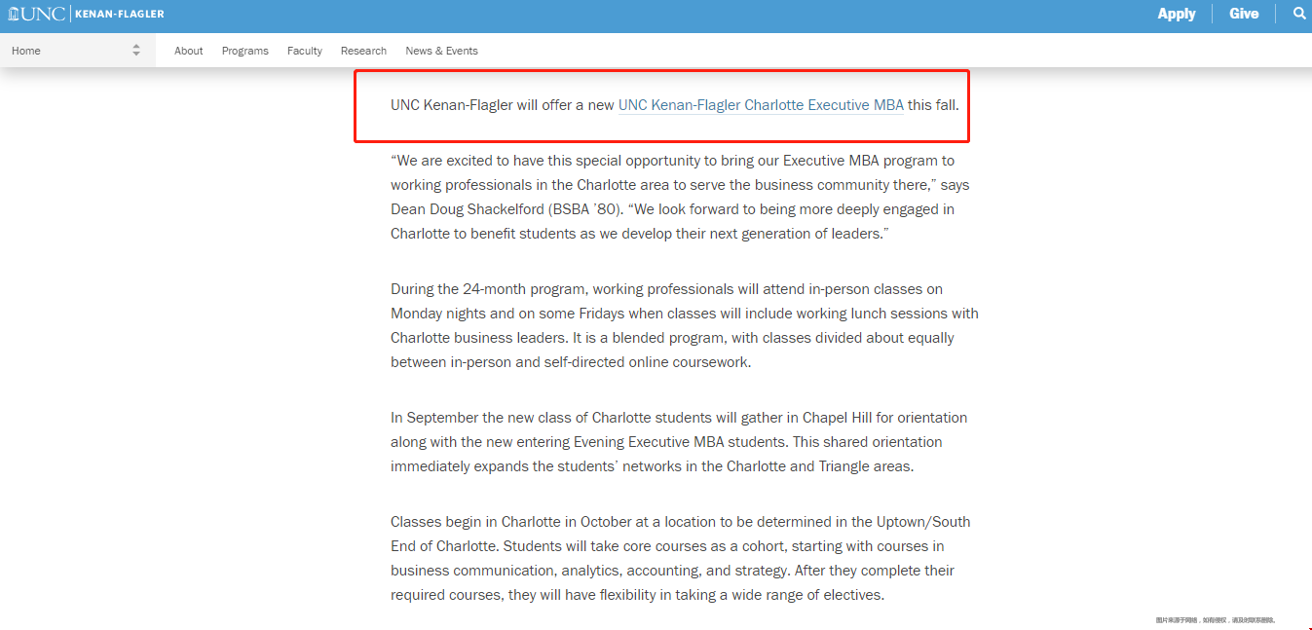Click the paragraph about September orientation

679,441
